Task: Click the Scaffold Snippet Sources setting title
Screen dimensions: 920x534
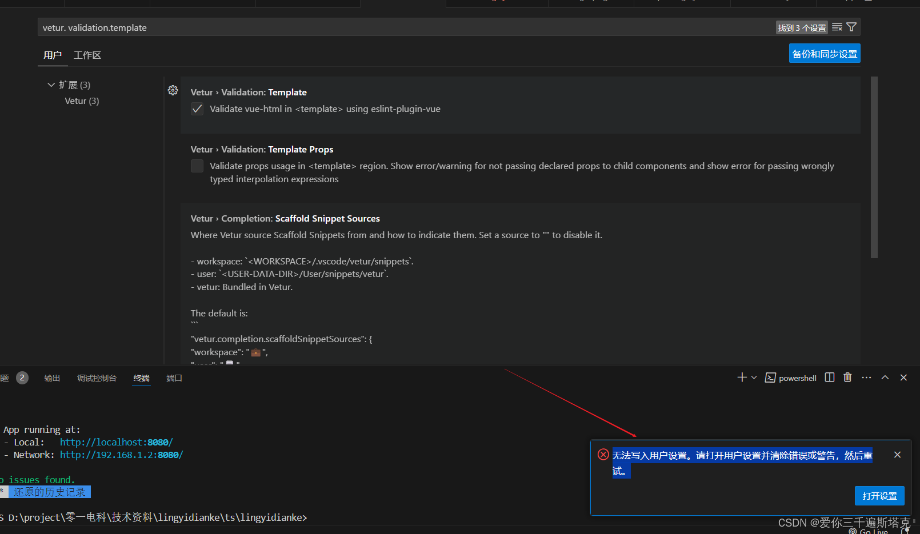Action: coord(285,218)
